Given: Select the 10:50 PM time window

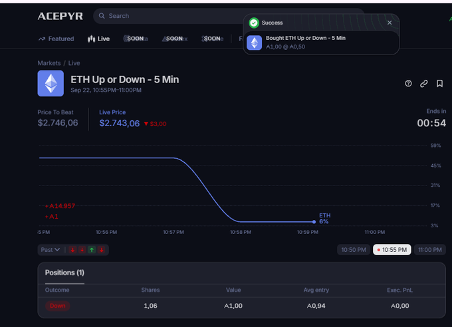Looking at the screenshot, I should click(354, 250).
